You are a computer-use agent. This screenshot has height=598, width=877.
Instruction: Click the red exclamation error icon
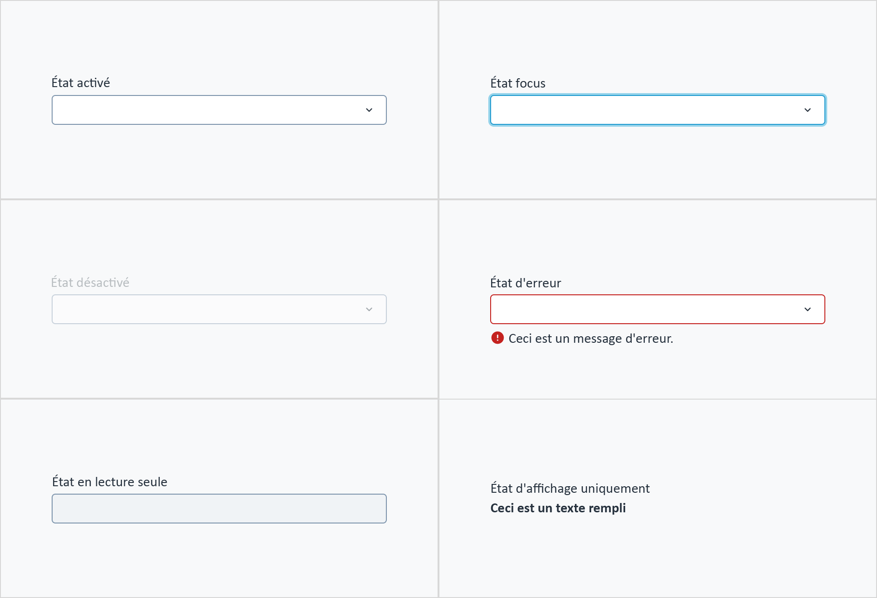[497, 338]
